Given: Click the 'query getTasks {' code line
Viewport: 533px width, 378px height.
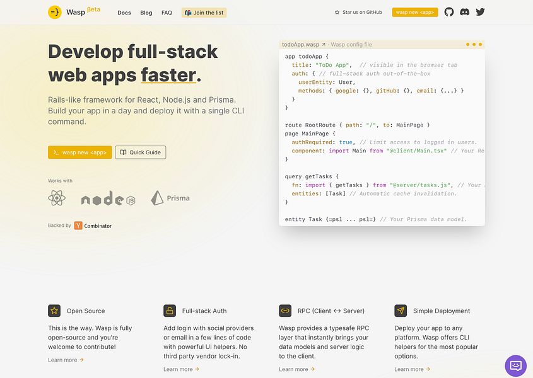Looking at the screenshot, I should [x=312, y=176].
